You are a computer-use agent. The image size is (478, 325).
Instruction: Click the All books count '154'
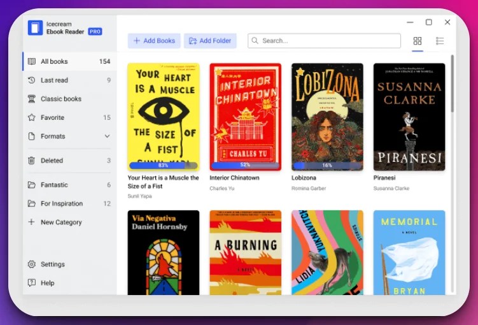pyautogui.click(x=104, y=61)
